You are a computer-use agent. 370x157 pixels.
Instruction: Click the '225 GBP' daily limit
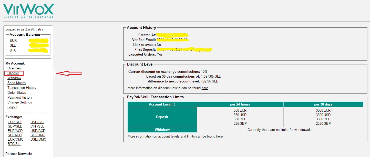coord(240,123)
